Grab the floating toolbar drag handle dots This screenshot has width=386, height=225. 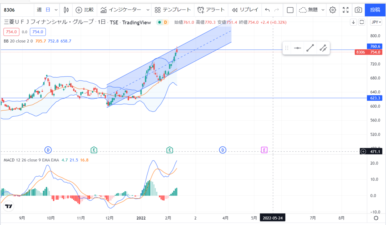click(x=287, y=48)
